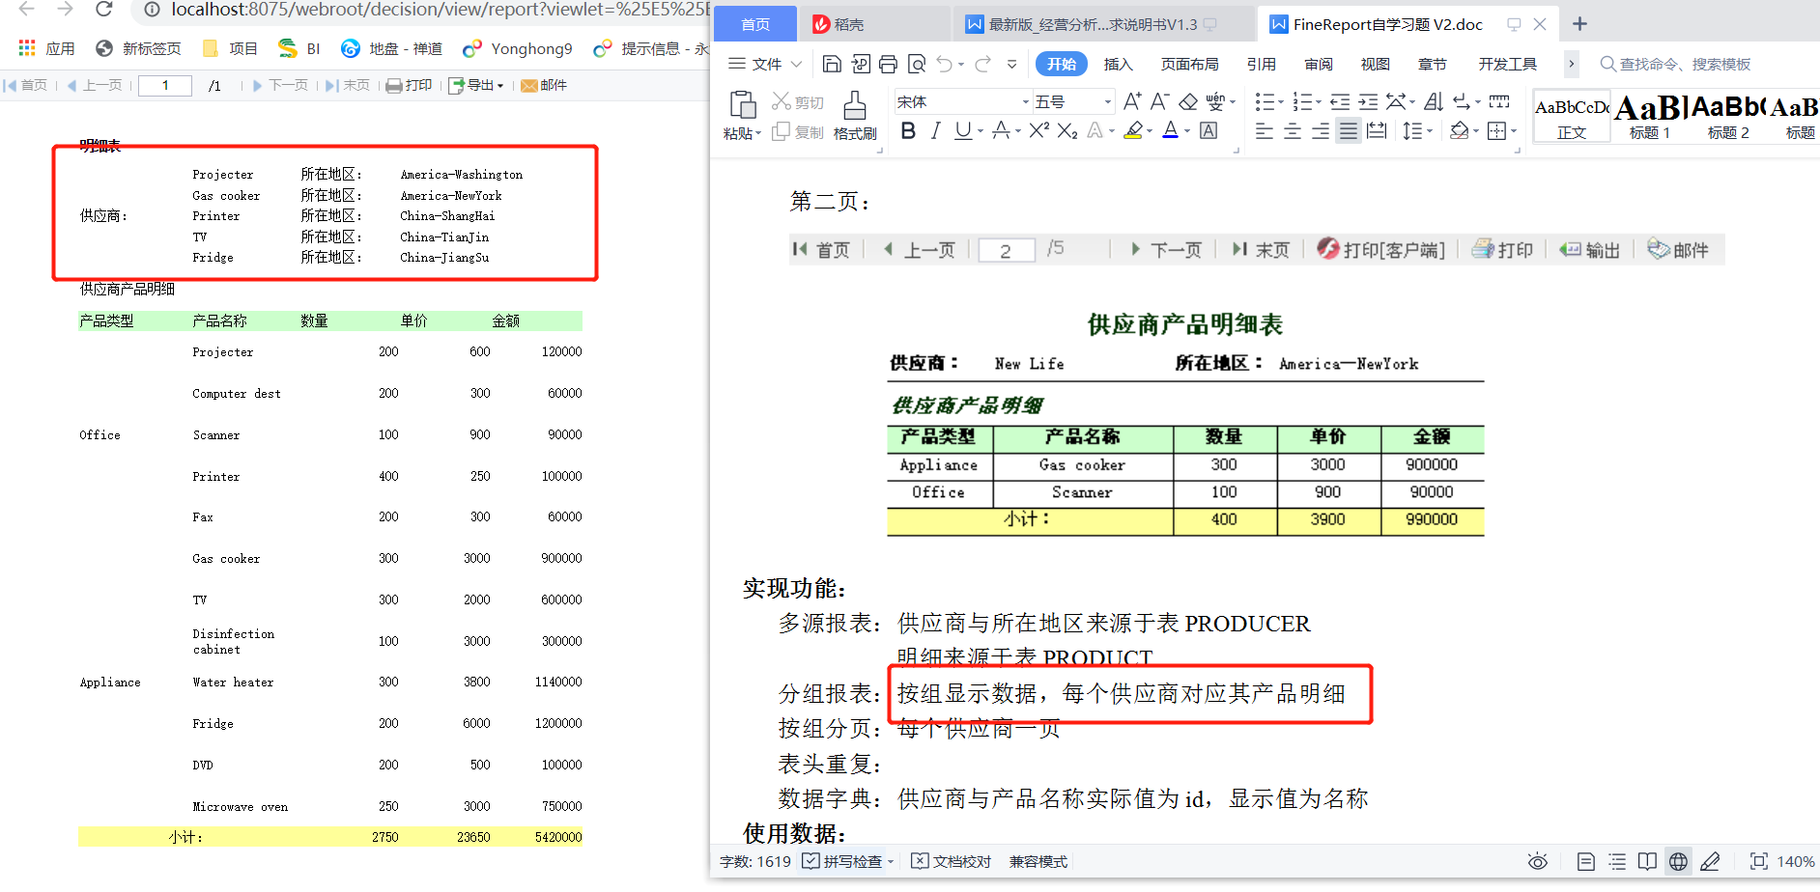Switch to web layout view icon in status bar
Image resolution: width=1820 pixels, height=892 pixels.
(x=1679, y=861)
